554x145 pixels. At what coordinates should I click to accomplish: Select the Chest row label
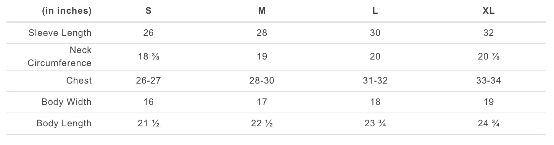pyautogui.click(x=79, y=81)
